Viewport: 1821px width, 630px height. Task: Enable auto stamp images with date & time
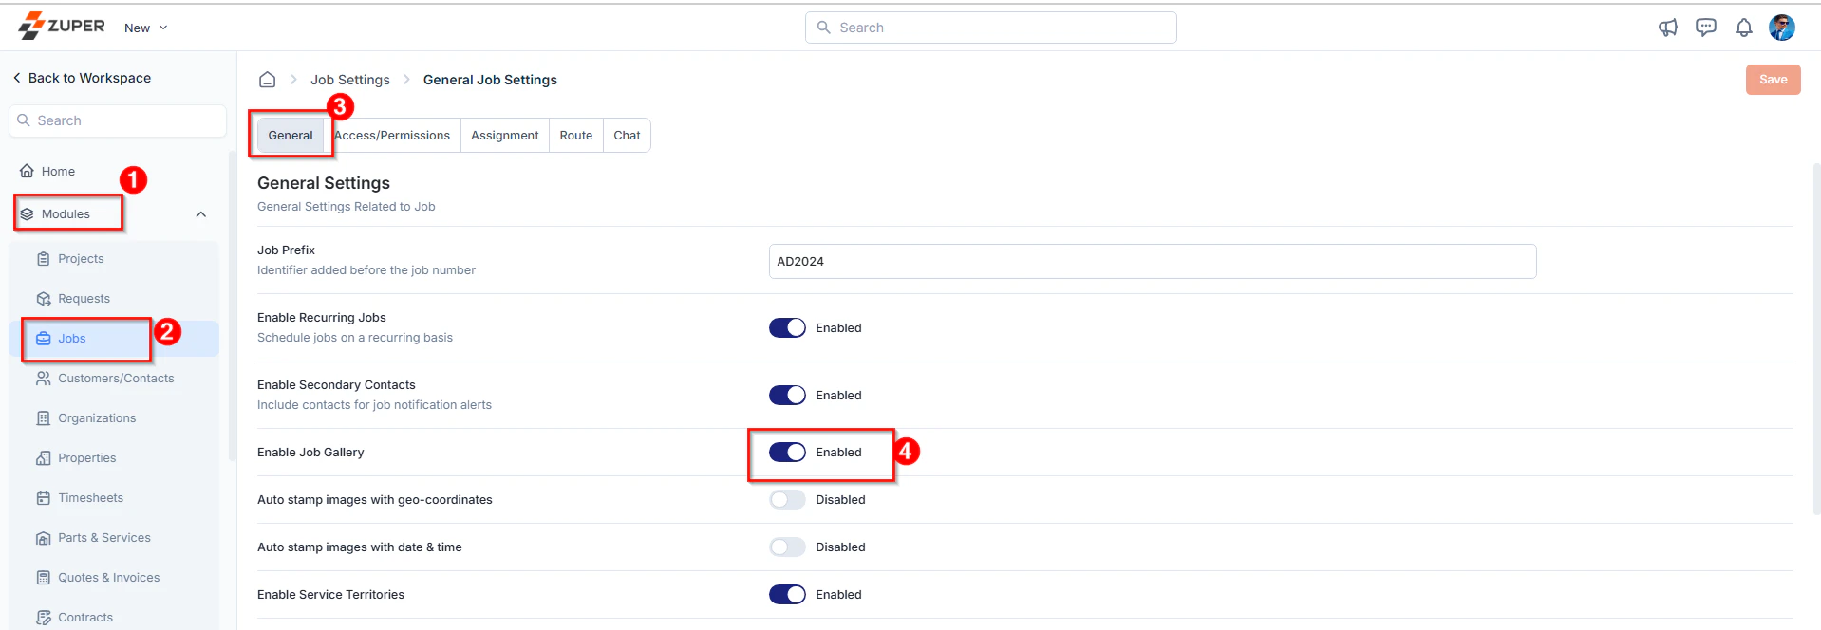coord(787,547)
